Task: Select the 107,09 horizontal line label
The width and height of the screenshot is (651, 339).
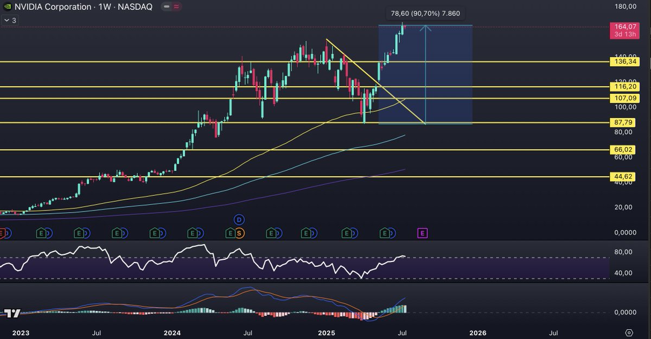Action: tap(625, 98)
